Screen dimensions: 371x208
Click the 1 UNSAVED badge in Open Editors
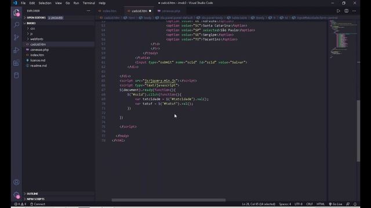click(x=56, y=18)
